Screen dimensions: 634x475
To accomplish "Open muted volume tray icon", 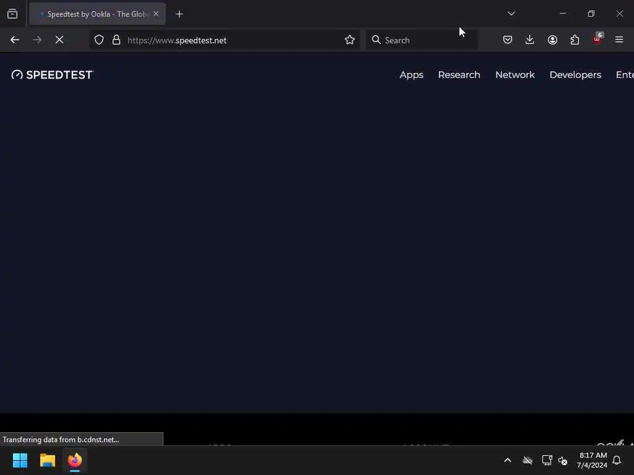I will coord(563,460).
